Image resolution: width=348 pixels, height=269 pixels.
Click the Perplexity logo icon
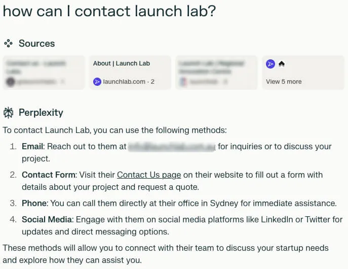(8, 113)
